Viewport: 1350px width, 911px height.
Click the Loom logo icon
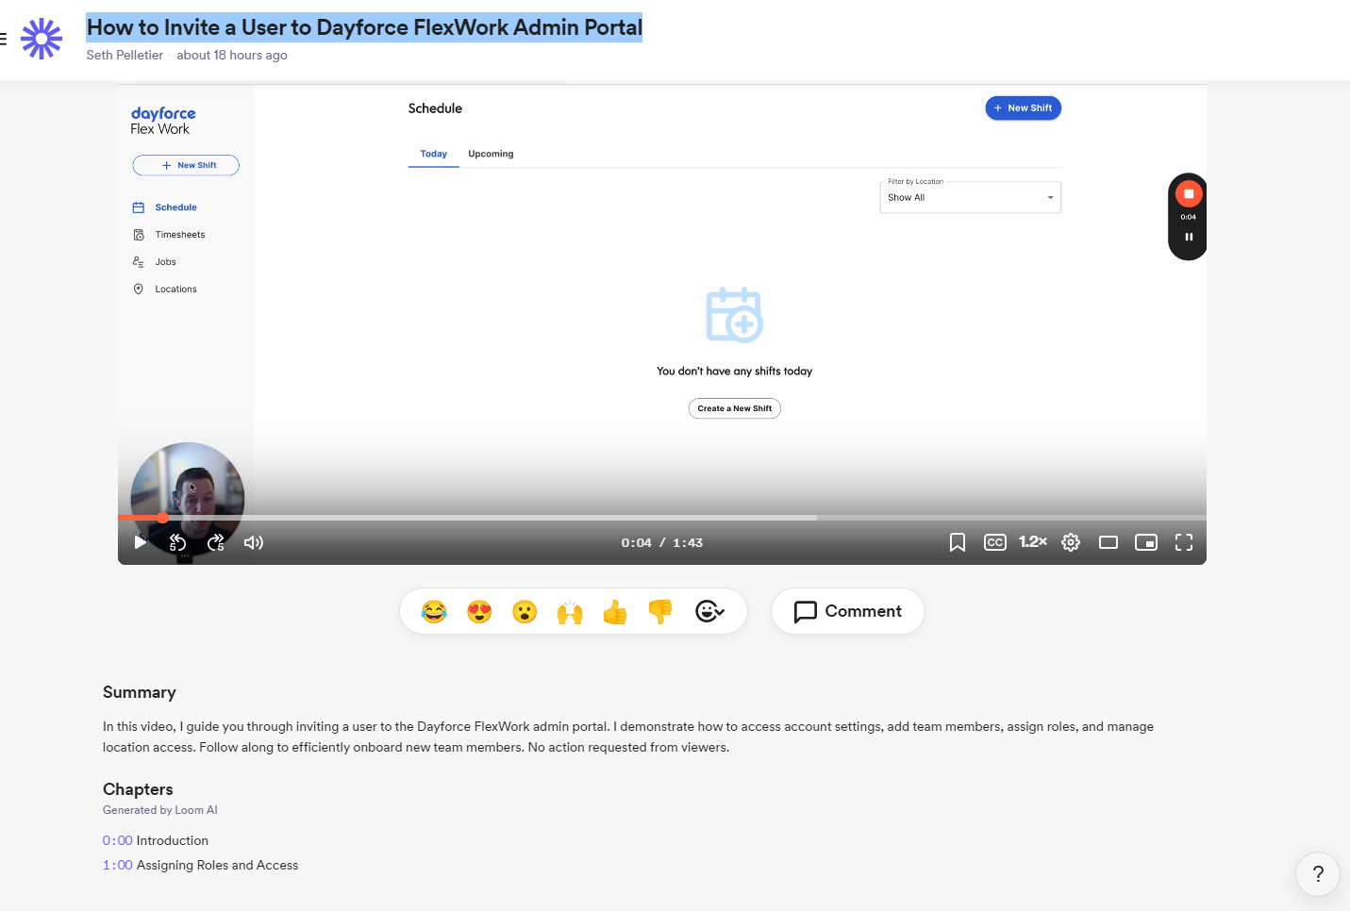pyautogui.click(x=42, y=39)
